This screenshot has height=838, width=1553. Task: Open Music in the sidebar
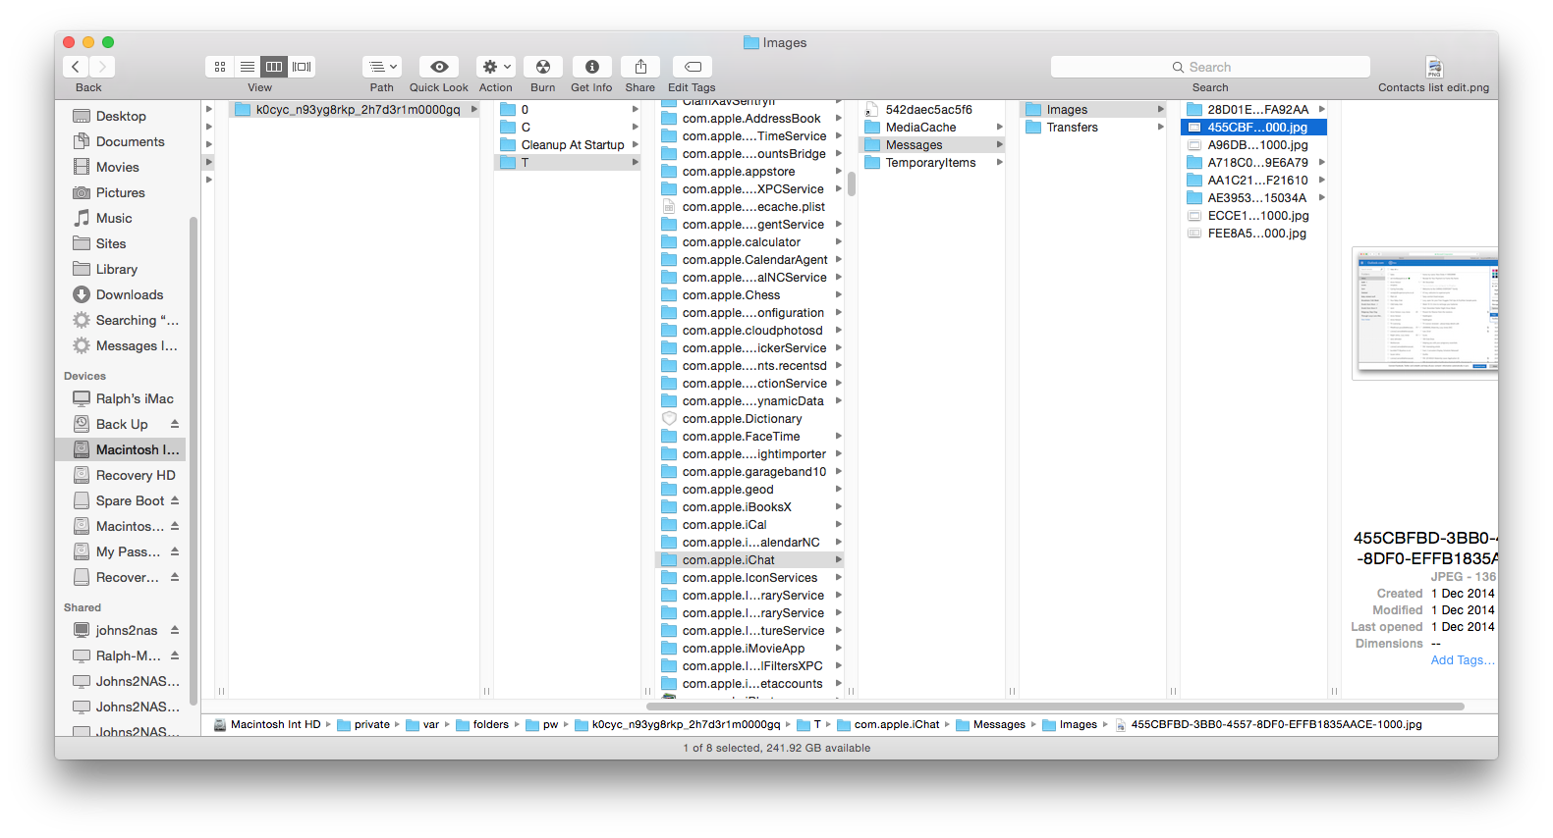(114, 218)
